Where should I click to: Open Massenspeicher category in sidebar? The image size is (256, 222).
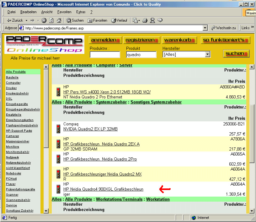point(18,141)
